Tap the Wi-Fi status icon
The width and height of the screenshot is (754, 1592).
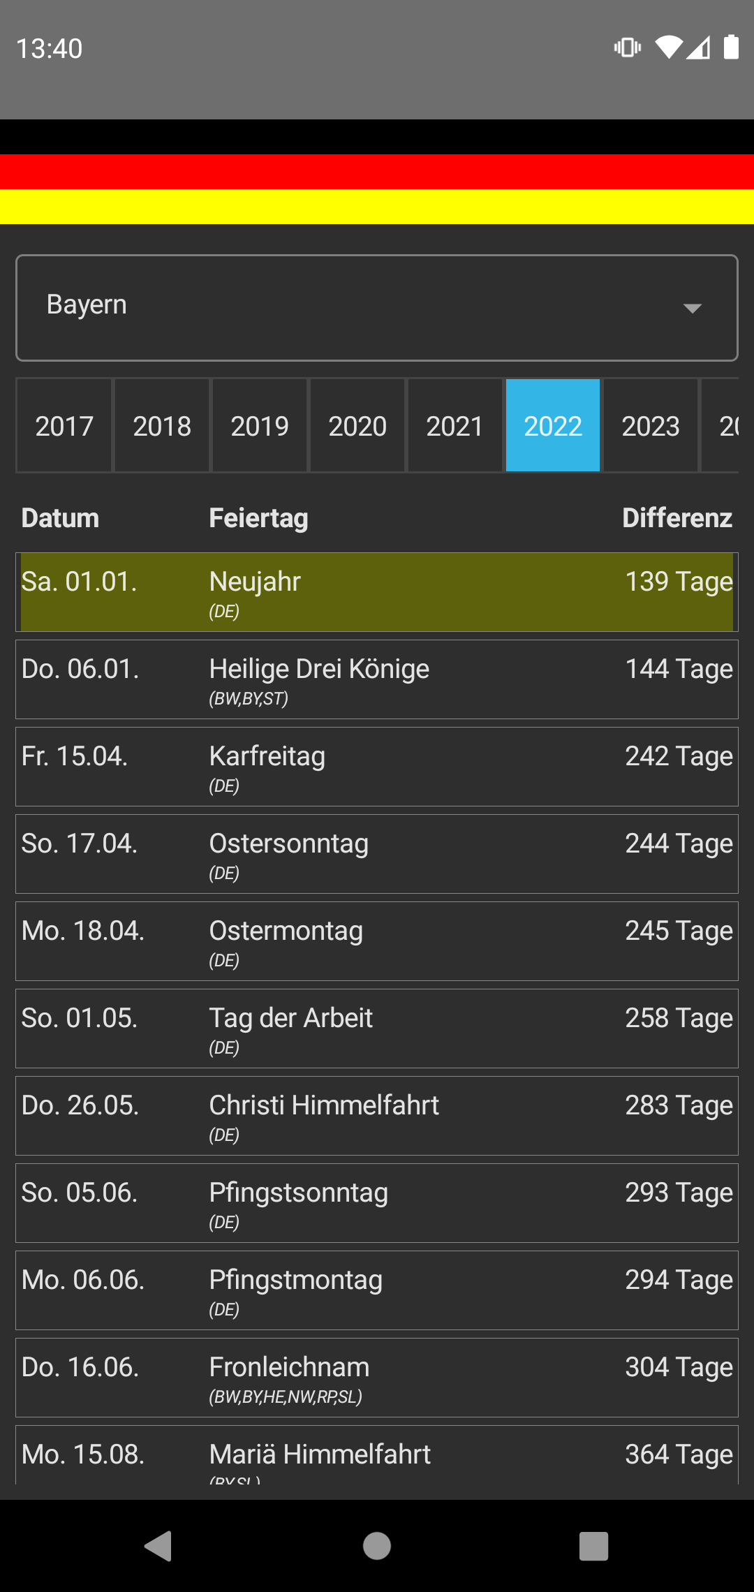click(x=668, y=47)
